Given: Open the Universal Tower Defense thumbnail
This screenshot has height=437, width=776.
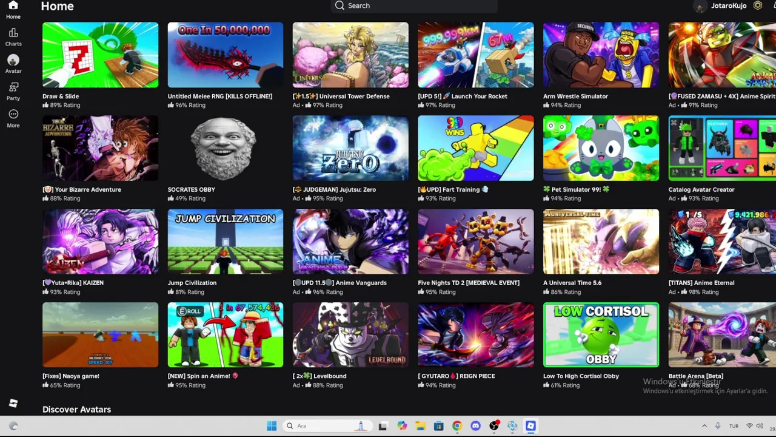Looking at the screenshot, I should click(x=350, y=55).
